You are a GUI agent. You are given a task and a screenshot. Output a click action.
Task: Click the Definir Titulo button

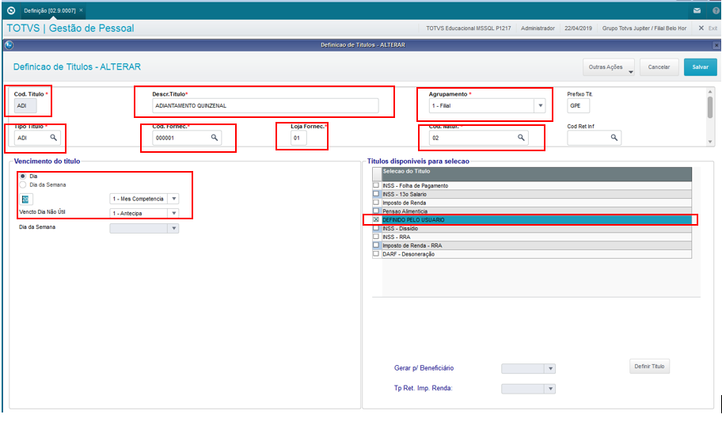(649, 367)
